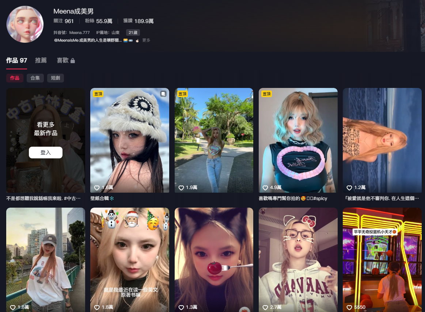Click the heart icon showing 1.6萬 likes

[97, 188]
